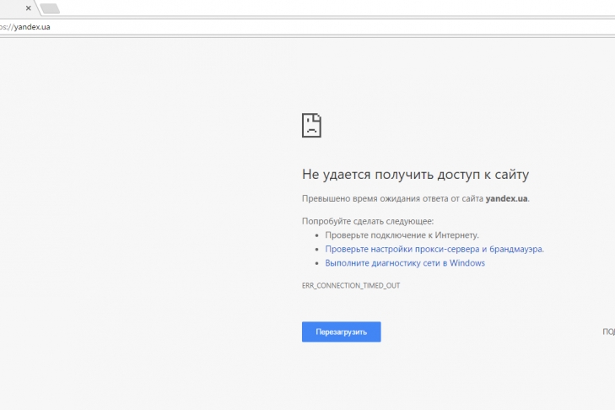The width and height of the screenshot is (615, 410).
Task: Click the bold yandex.ua in the error message
Action: tap(506, 199)
